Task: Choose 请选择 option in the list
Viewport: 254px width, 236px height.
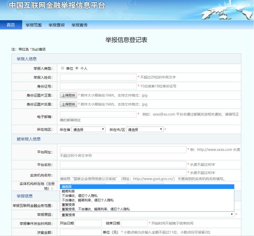Action: click(147, 187)
